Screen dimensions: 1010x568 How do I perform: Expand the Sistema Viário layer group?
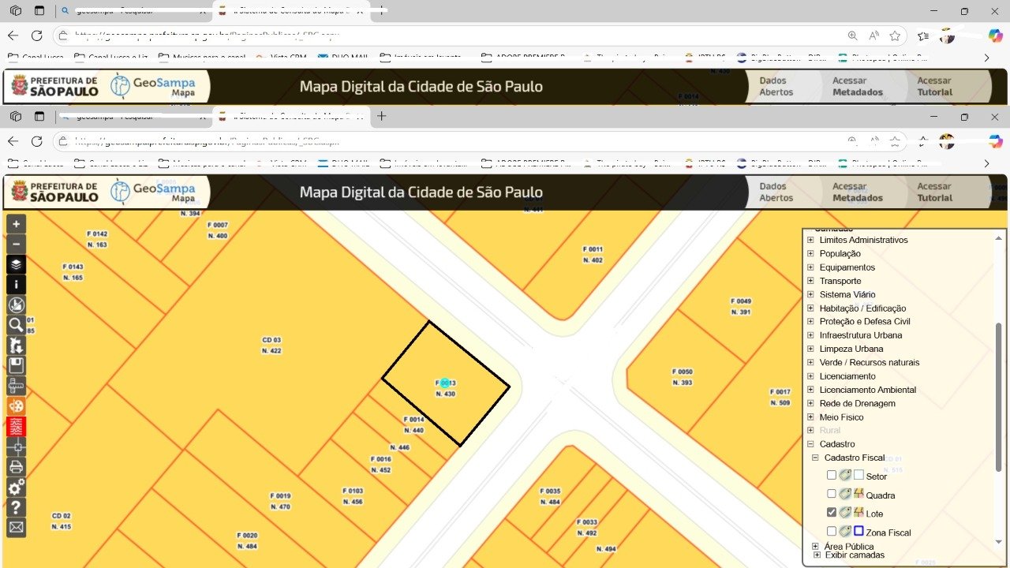(810, 294)
